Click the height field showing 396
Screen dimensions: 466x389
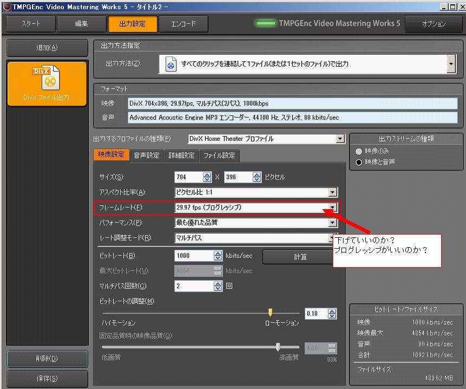tap(238, 177)
